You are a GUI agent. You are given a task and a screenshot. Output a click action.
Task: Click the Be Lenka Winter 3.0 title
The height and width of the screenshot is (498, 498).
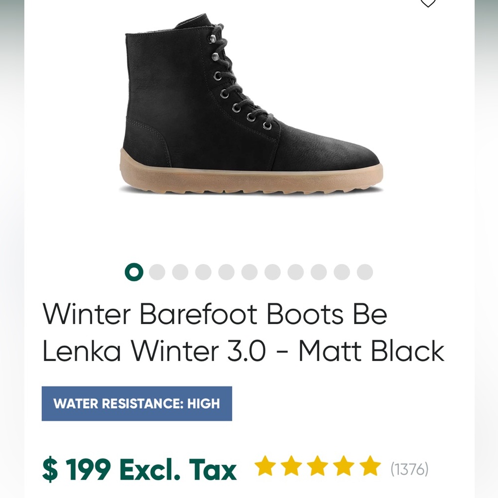tap(243, 333)
